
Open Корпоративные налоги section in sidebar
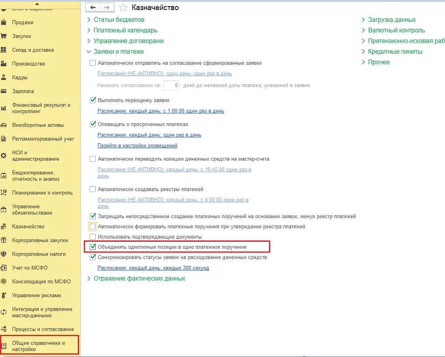coord(39,254)
